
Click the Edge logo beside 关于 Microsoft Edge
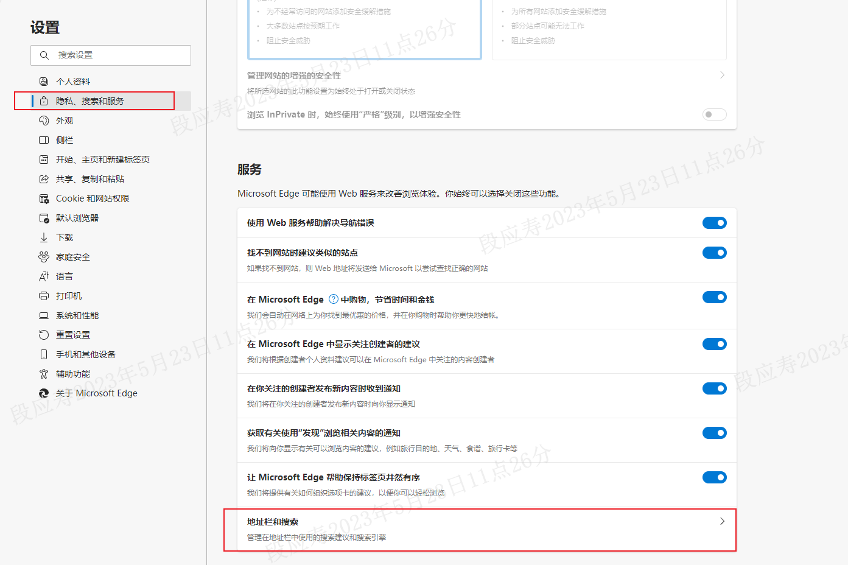[44, 393]
